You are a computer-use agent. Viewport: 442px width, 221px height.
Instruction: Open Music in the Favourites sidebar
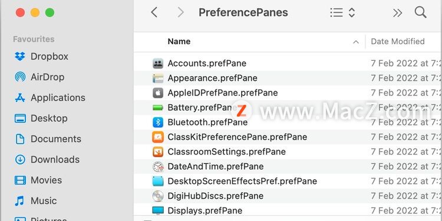tap(36, 201)
